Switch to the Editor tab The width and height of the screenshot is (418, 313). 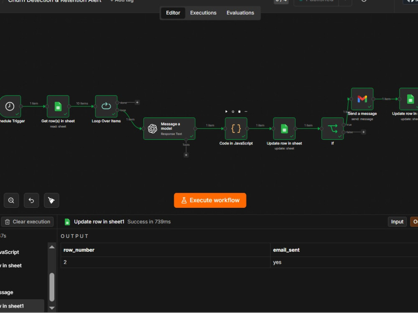point(173,13)
